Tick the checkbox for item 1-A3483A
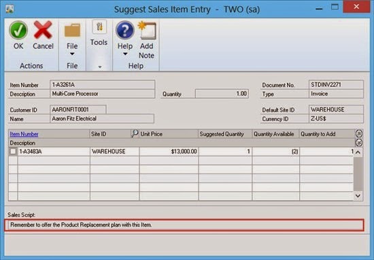Screen dimensions: 374x260 (13, 151)
